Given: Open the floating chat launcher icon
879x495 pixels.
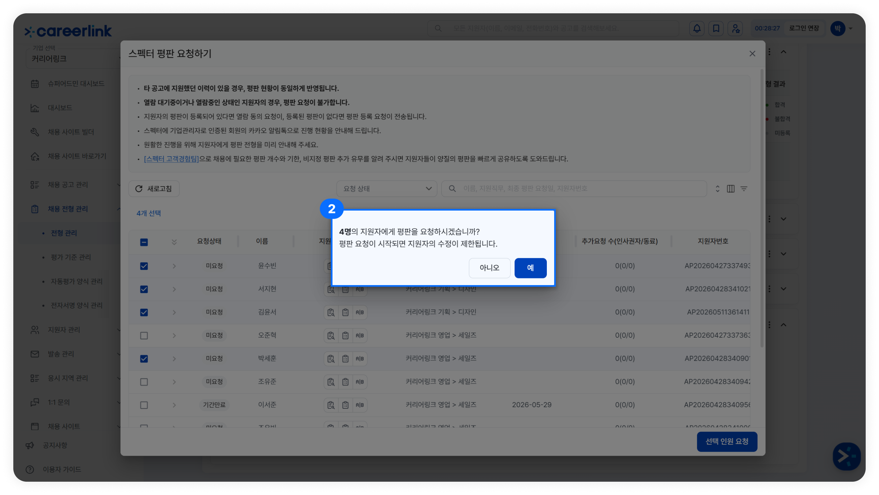Looking at the screenshot, I should pyautogui.click(x=846, y=456).
